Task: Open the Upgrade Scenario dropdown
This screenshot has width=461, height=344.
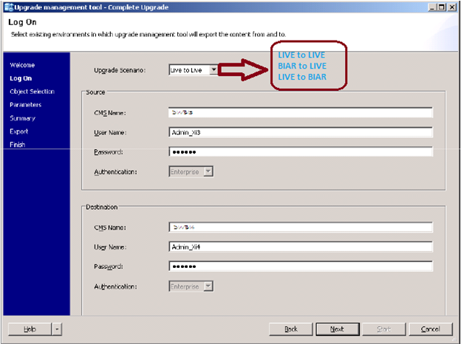Action: point(213,69)
